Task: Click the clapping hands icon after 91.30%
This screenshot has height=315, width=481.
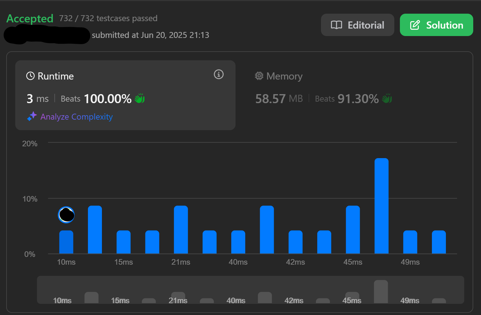Action: [387, 98]
